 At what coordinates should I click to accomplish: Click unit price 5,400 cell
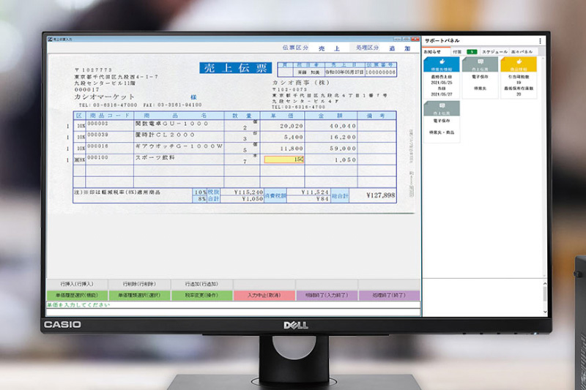[282, 137]
